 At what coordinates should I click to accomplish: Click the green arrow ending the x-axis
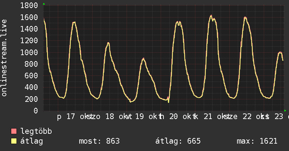pos(285,111)
